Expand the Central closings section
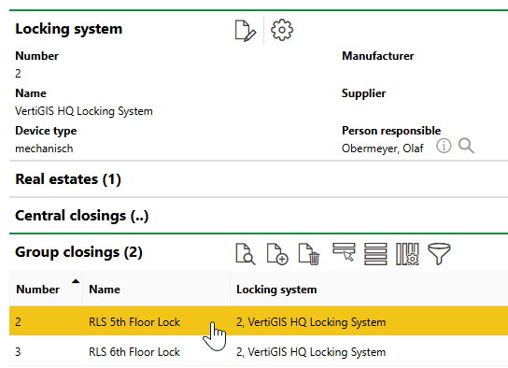Viewport: 508px width, 368px height. (82, 216)
